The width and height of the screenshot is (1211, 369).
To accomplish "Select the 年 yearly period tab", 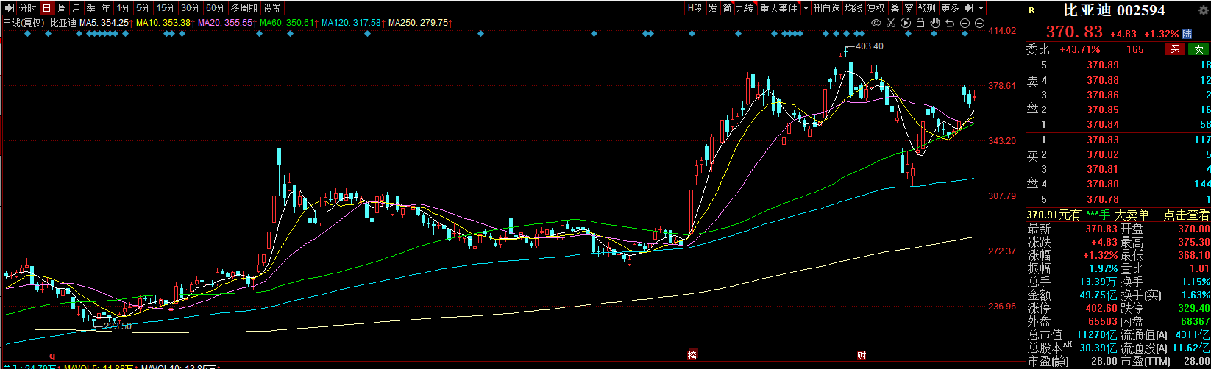I will (x=106, y=8).
